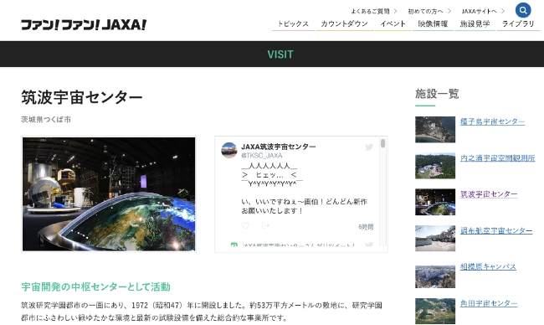Click the tweet timestamp 6時間
The width and height of the screenshot is (544, 325).
coord(366,227)
